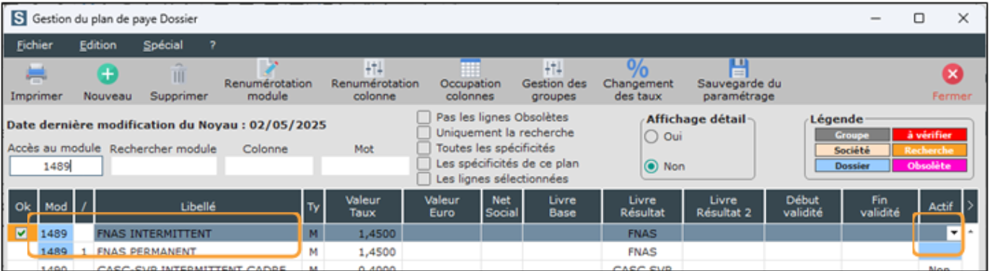Select Oui for Affichage détail
The width and height of the screenshot is (990, 271).
[652, 136]
